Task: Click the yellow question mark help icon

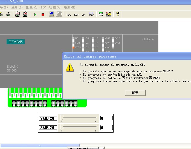Action: coord(118,14)
